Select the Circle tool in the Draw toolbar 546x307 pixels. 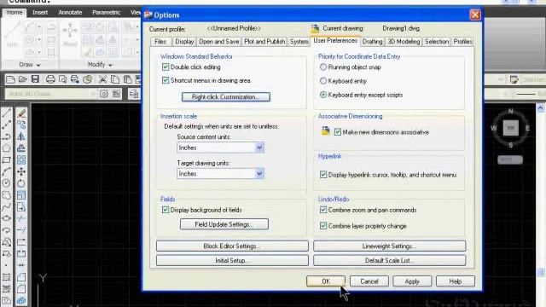[x=6, y=183]
